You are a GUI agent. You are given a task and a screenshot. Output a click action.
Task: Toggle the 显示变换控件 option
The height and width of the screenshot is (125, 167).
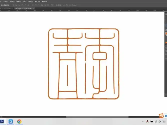(x=5, y=5)
